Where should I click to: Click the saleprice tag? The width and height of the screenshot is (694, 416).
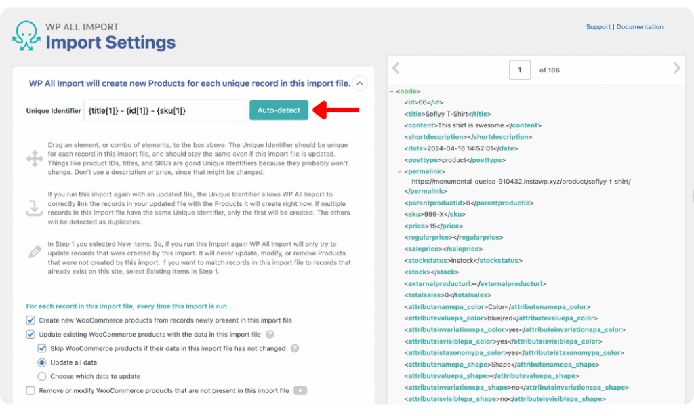coord(443,249)
